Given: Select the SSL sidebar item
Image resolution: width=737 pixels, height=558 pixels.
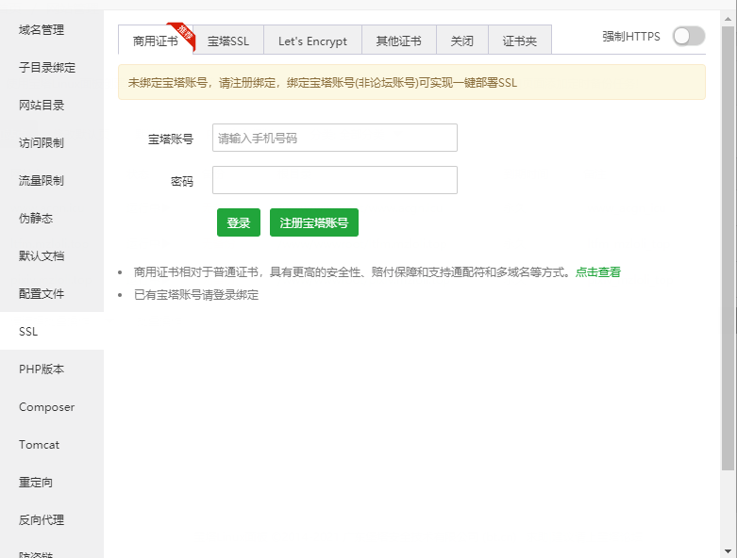Looking at the screenshot, I should tap(52, 332).
